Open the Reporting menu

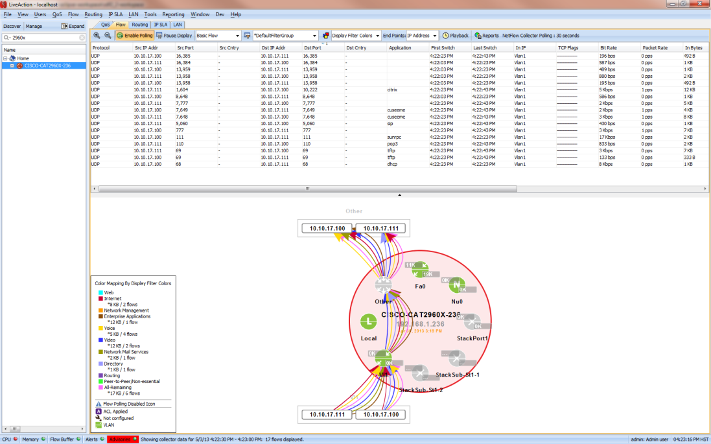(x=173, y=14)
